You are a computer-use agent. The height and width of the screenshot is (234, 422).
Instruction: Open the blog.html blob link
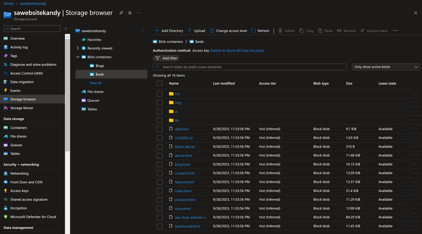(182, 165)
